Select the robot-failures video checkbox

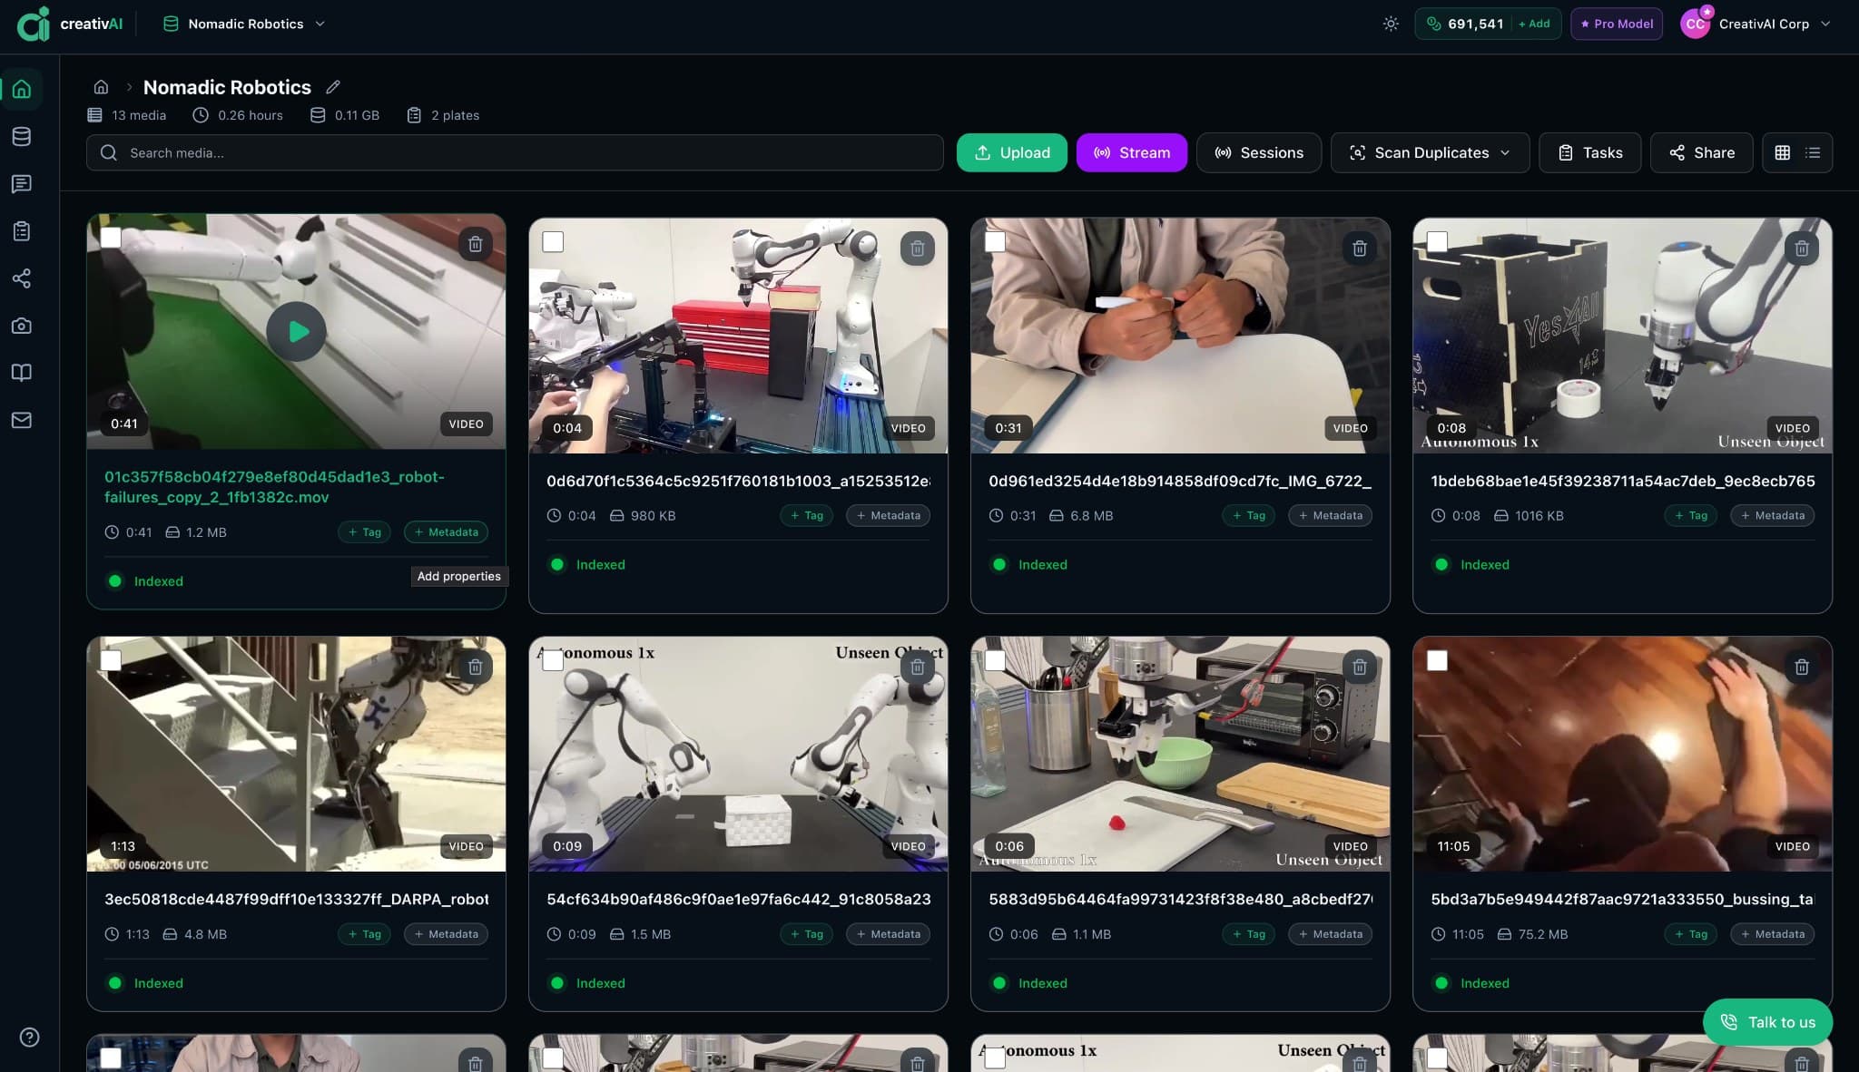pos(111,238)
